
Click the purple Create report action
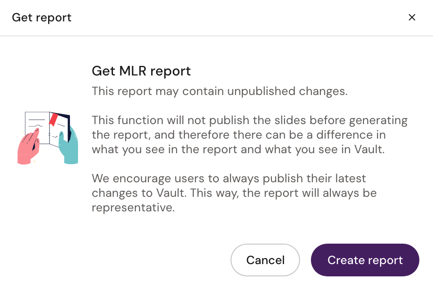click(x=365, y=260)
